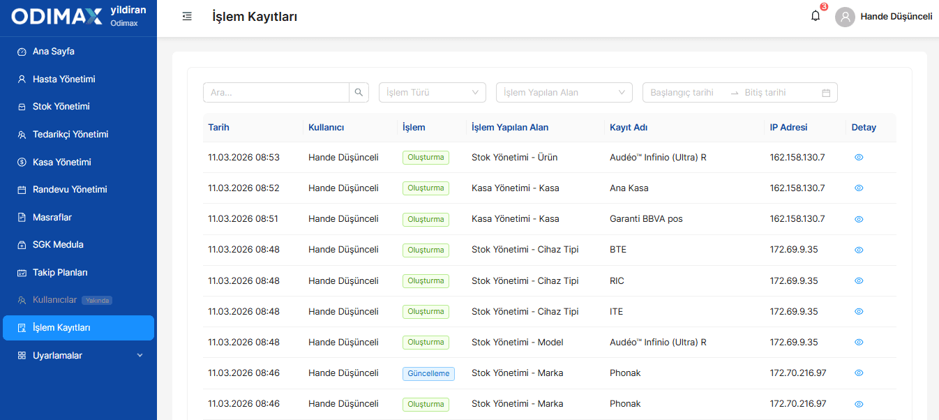Image resolution: width=939 pixels, height=420 pixels.
Task: Click the search magnifier icon
Action: tap(359, 92)
